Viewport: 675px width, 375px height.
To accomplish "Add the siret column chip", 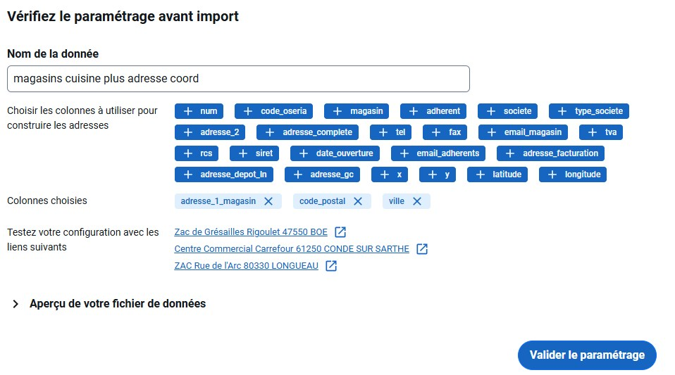I will (x=256, y=153).
